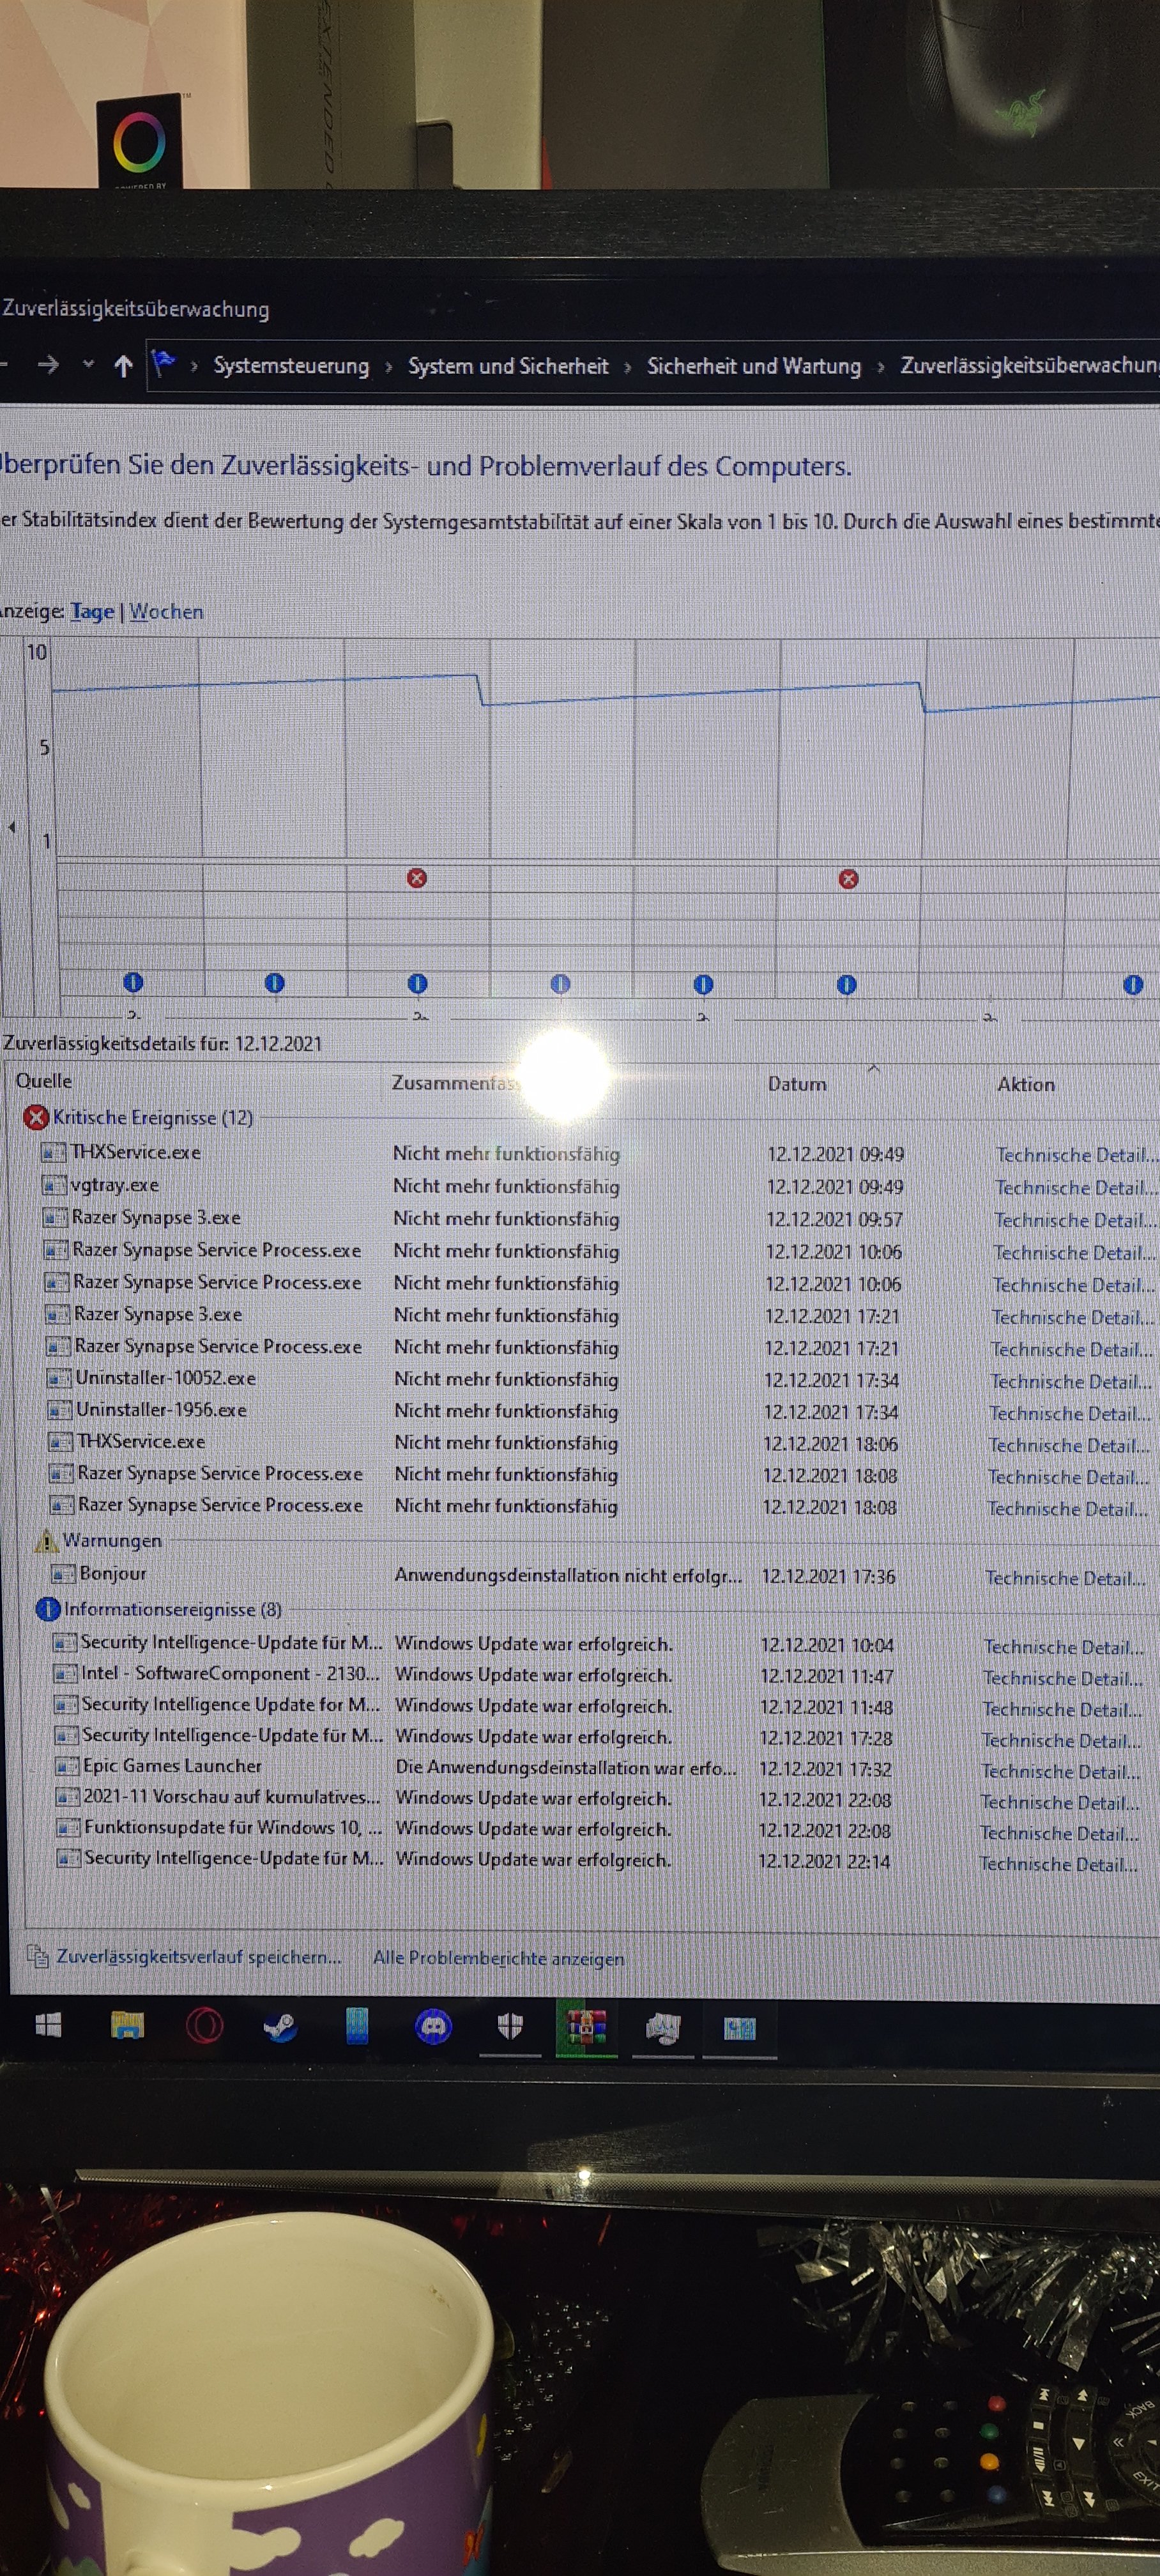Switch to the WinRAR taskbar icon
Viewport: 1160px width, 2576px height.
pyautogui.click(x=586, y=2028)
